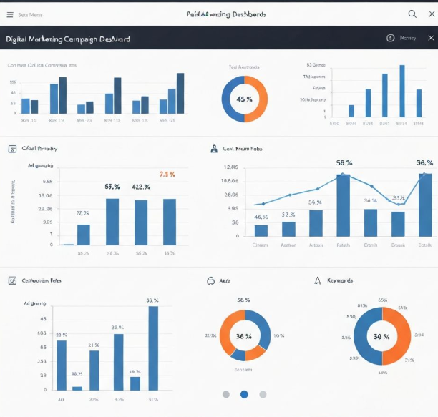Open the hamburger menu at top left
Viewport: 438px width, 417px height.
point(10,14)
